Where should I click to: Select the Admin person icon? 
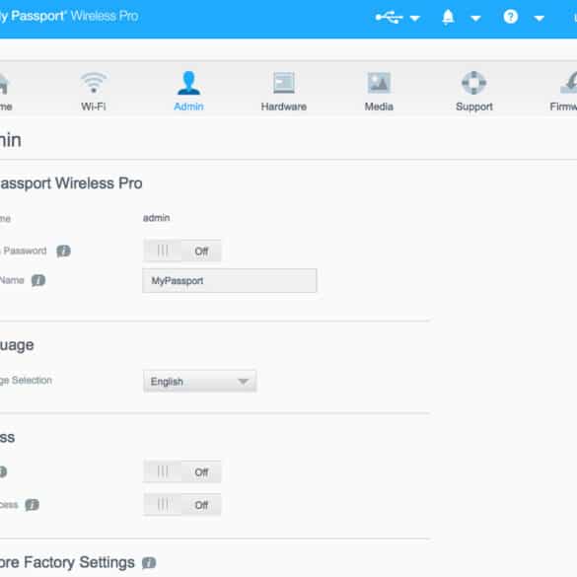pyautogui.click(x=188, y=83)
